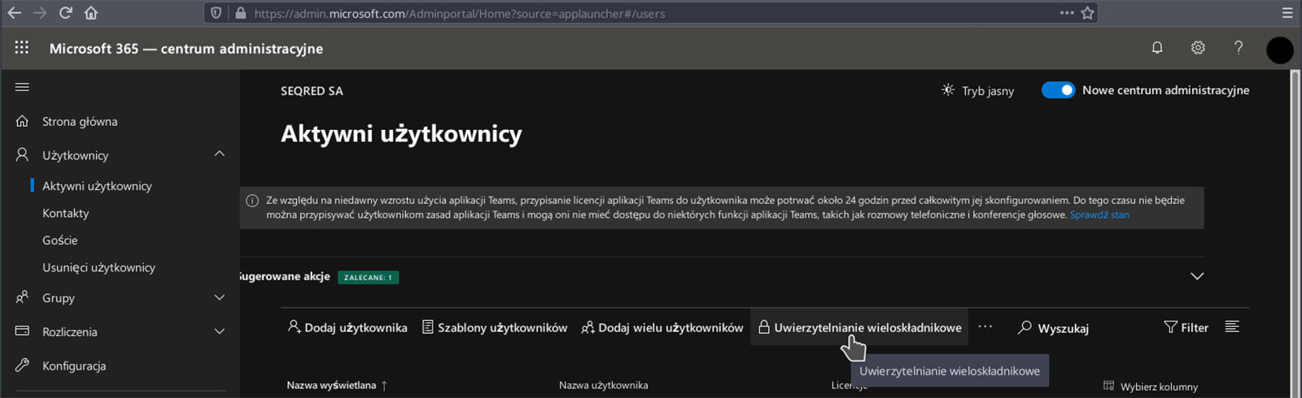Expand the Rozliczenia navigation section

pos(219,331)
